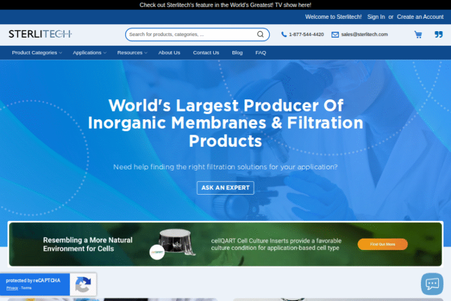This screenshot has width=451, height=301.
Task: Click the search magnifier icon
Action: (260, 35)
